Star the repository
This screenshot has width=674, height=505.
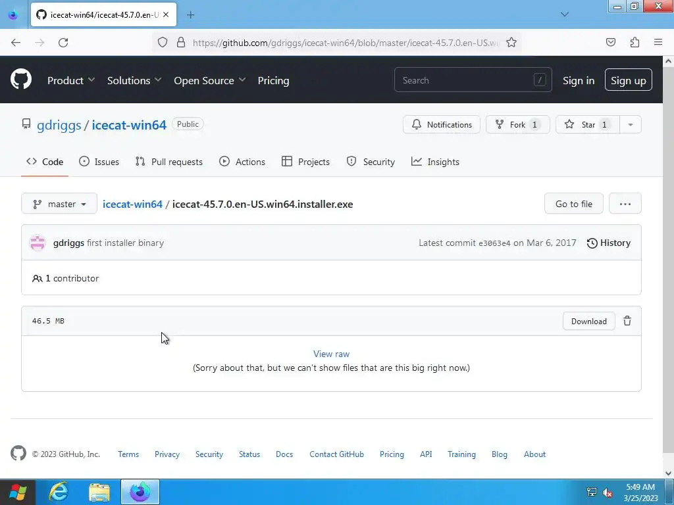pyautogui.click(x=588, y=124)
